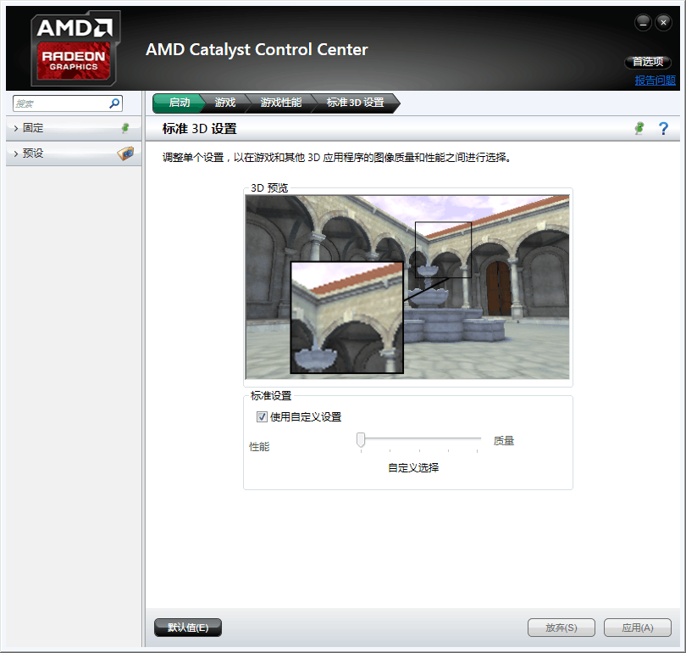
Task: Toggle the 使用自定义设置 checkbox
Action: point(262,416)
